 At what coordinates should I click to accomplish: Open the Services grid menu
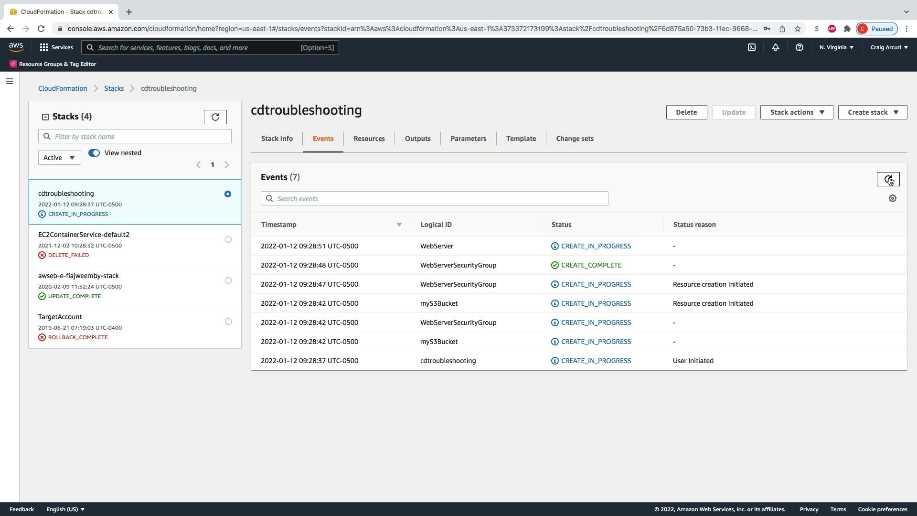tap(56, 47)
